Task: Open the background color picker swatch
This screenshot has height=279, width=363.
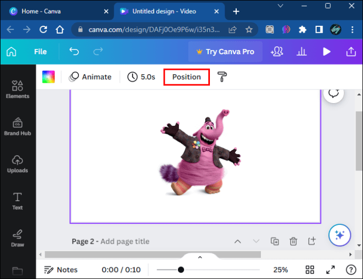Action: (x=48, y=77)
